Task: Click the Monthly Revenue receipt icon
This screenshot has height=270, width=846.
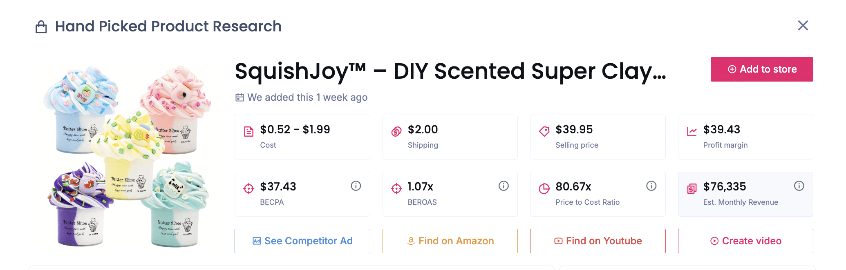Action: (x=692, y=188)
